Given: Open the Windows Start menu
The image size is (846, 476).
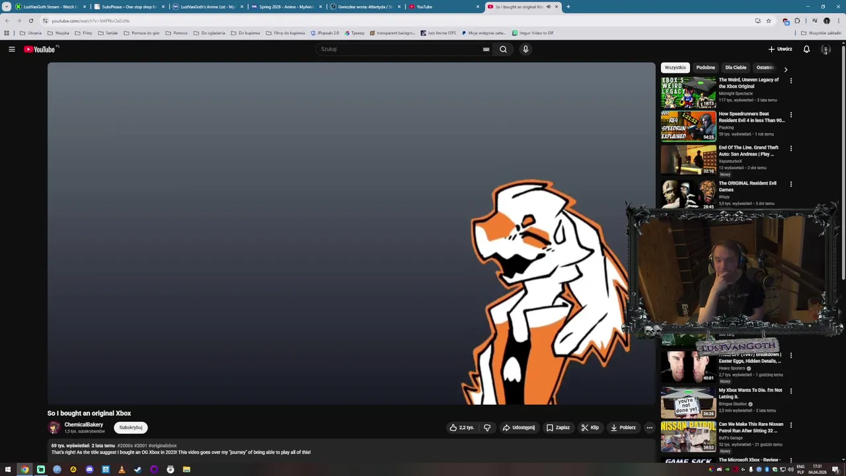Looking at the screenshot, I should pyautogui.click(x=8, y=469).
